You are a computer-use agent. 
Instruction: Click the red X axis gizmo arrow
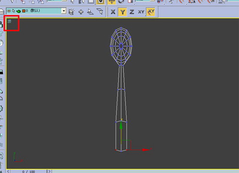pyautogui.click(x=146, y=150)
